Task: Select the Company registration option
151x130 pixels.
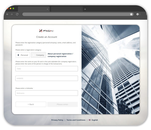Action: point(39,55)
